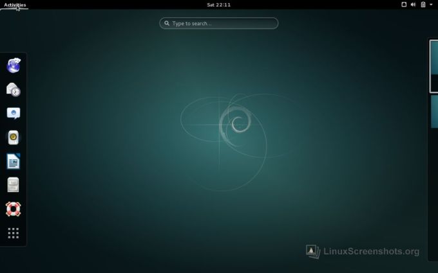
Task: Select the first workspace thumbnail
Action: pyautogui.click(x=434, y=66)
